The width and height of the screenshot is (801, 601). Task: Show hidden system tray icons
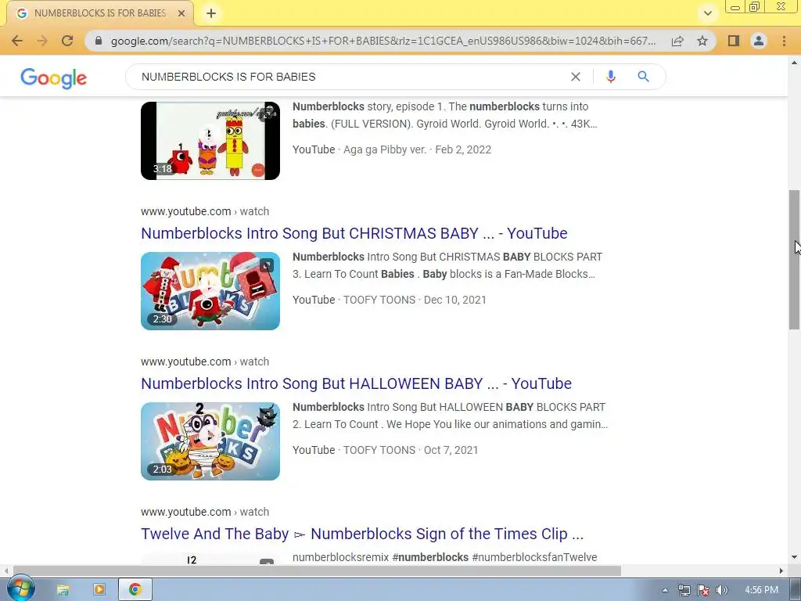click(665, 590)
